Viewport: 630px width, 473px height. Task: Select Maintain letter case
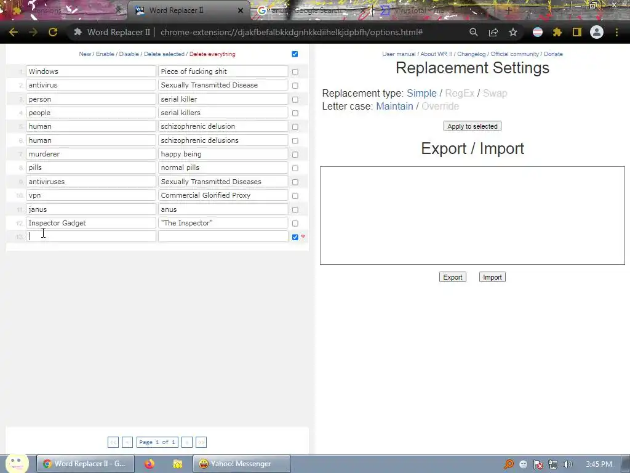[394, 106]
